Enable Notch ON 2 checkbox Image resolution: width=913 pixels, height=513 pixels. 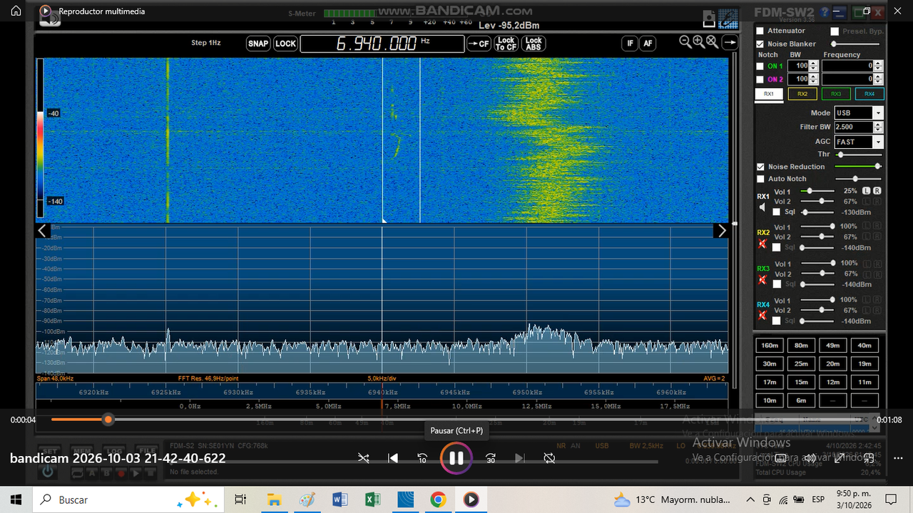point(760,79)
